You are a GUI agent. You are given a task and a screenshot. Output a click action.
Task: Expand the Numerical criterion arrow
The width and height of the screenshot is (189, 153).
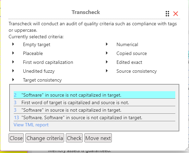(x=107, y=44)
